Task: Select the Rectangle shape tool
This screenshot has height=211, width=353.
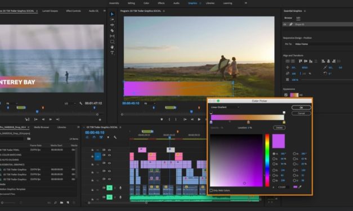Action: point(112,42)
